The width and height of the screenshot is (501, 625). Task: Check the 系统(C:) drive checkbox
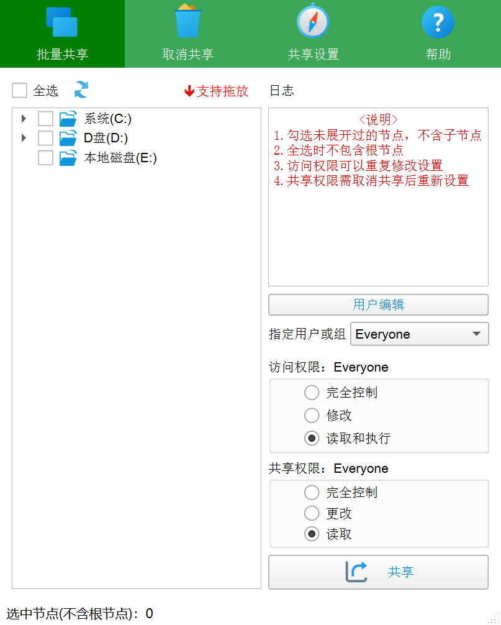pyautogui.click(x=45, y=119)
